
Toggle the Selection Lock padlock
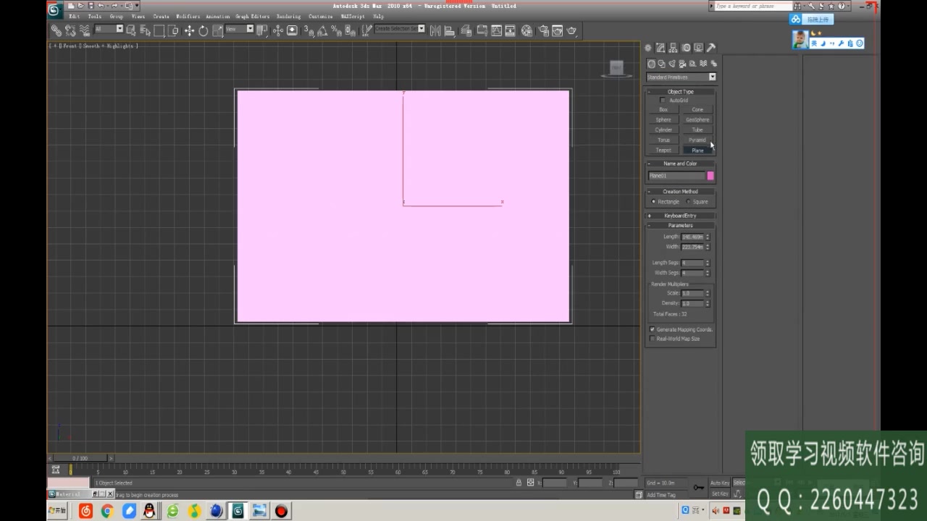[x=519, y=483]
